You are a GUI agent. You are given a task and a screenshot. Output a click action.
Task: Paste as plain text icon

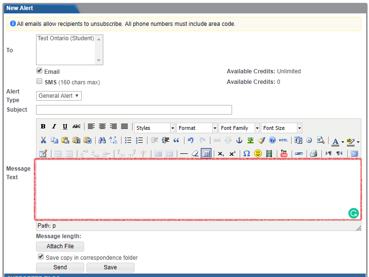76,140
